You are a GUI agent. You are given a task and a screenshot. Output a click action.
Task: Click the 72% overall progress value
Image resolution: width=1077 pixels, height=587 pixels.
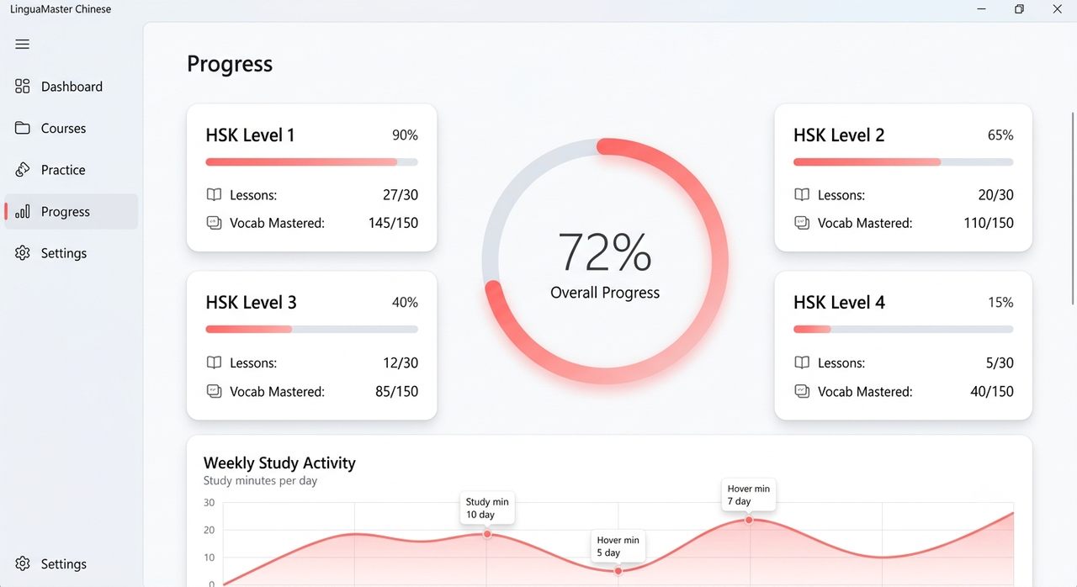(605, 251)
